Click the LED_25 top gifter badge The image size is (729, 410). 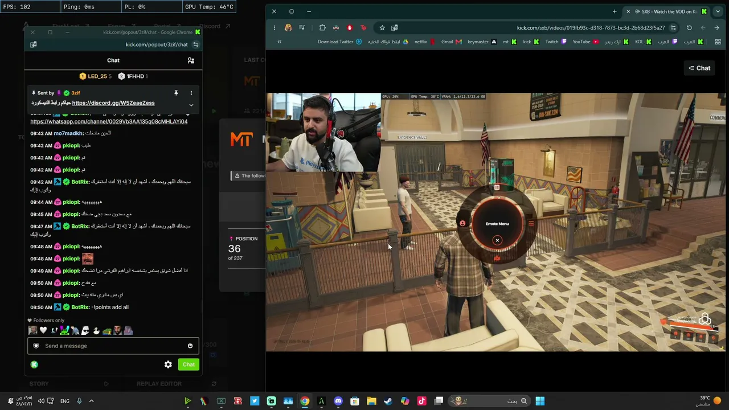(x=95, y=76)
